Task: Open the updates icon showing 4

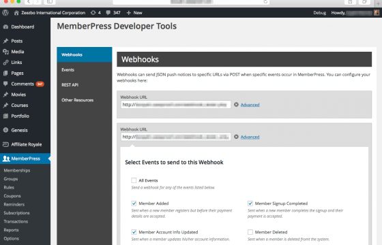Action: [x=93, y=13]
